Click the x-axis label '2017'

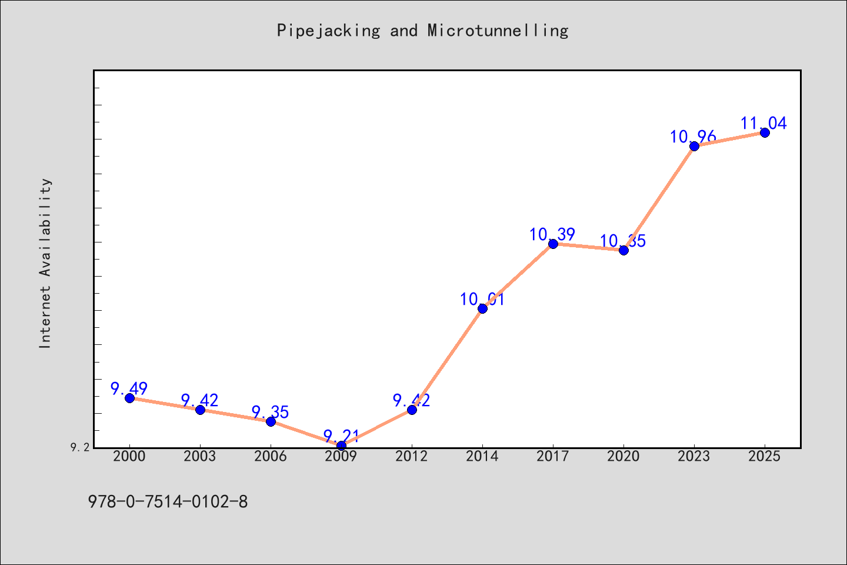click(553, 457)
